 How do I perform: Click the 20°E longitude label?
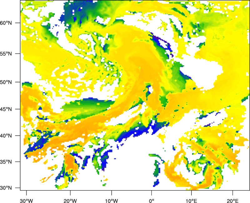coord(232,201)
